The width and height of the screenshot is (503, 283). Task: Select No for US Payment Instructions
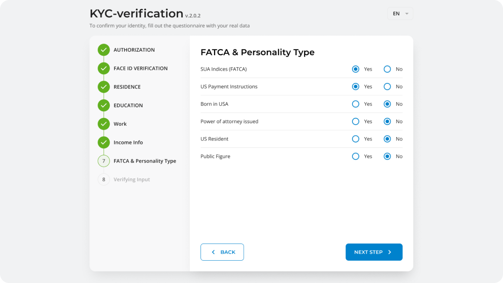point(387,86)
